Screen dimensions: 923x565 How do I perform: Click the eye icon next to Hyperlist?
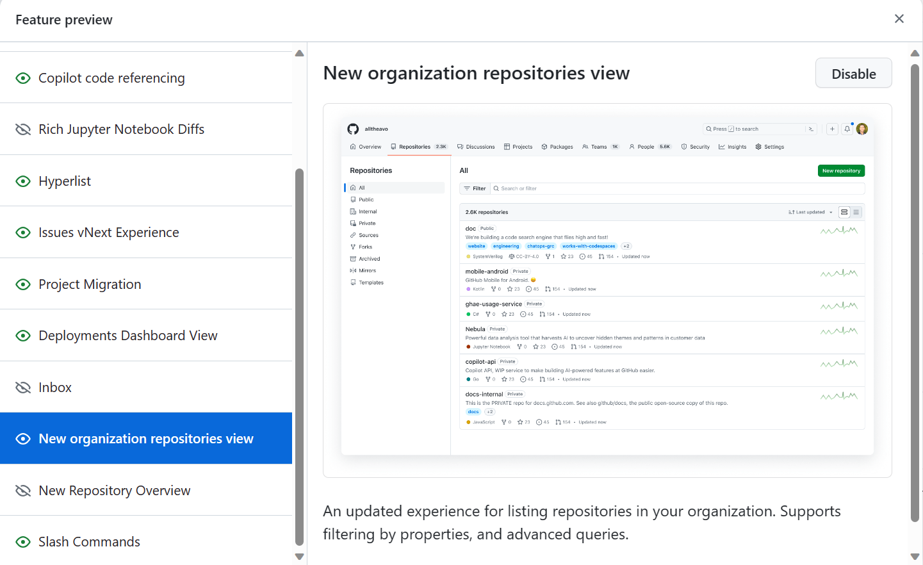click(x=23, y=181)
